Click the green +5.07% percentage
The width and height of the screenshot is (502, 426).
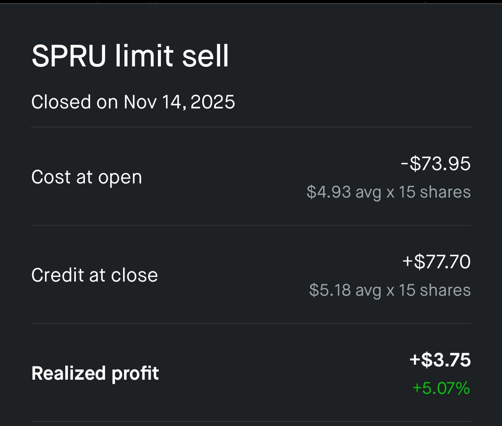coord(441,388)
